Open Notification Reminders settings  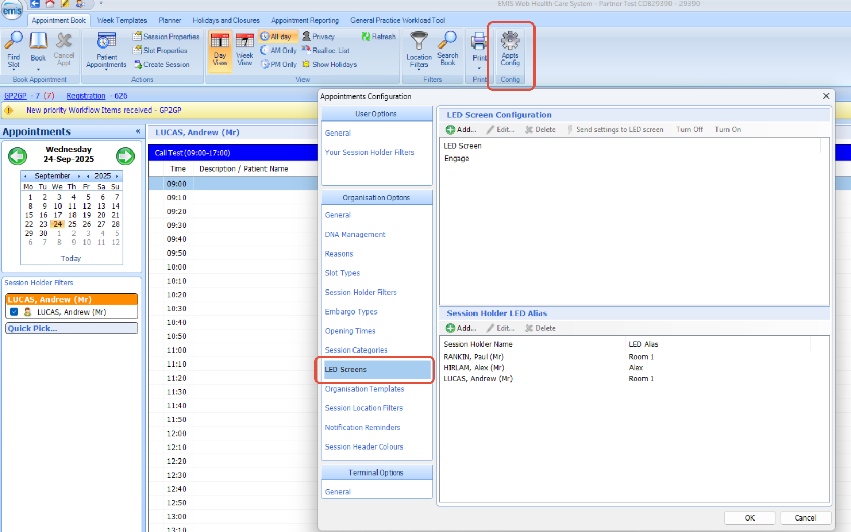362,428
